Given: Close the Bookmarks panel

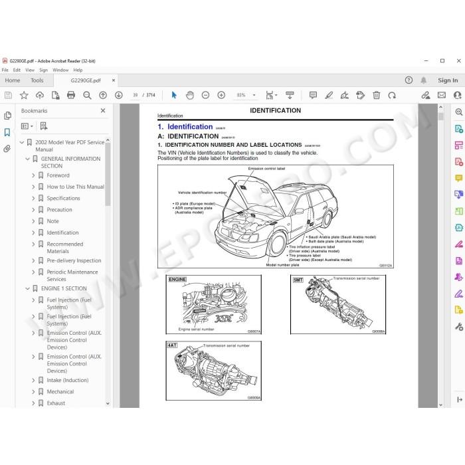Looking at the screenshot, I should 103,111.
